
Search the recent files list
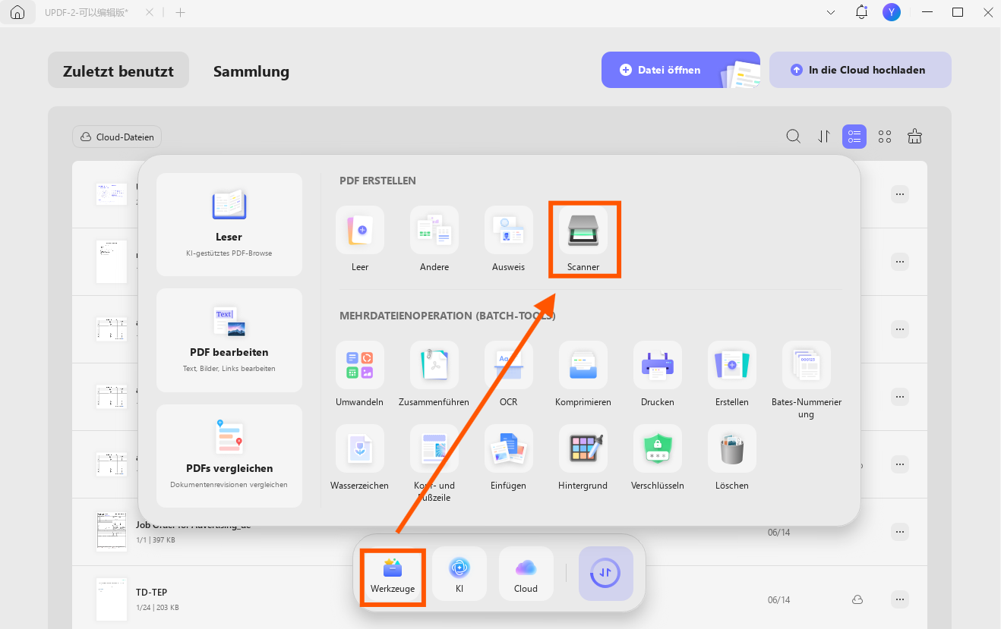pos(793,137)
